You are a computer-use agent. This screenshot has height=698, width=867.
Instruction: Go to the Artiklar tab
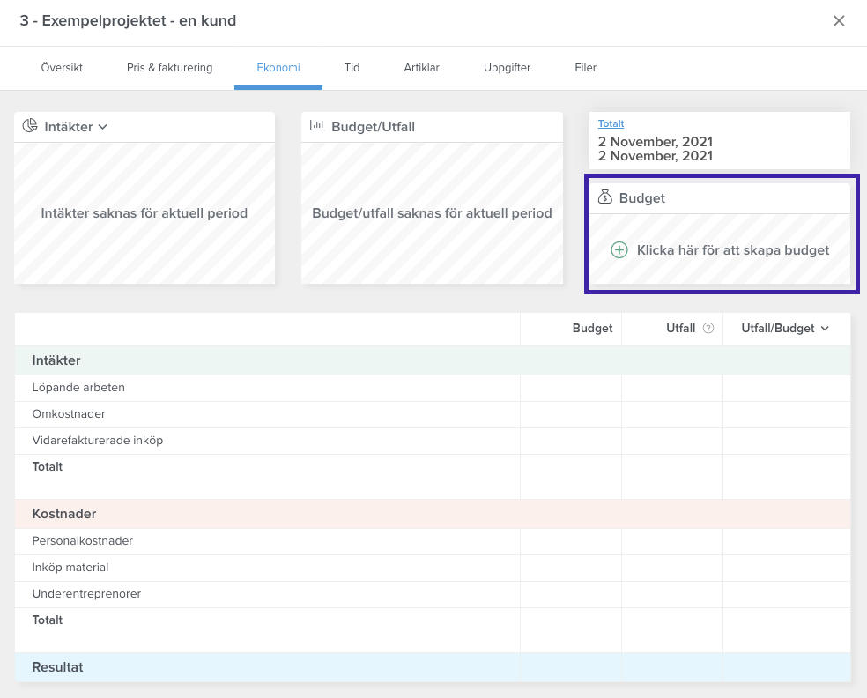[x=421, y=68]
